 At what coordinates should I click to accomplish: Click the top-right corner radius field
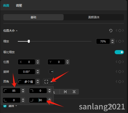click(38, 91)
